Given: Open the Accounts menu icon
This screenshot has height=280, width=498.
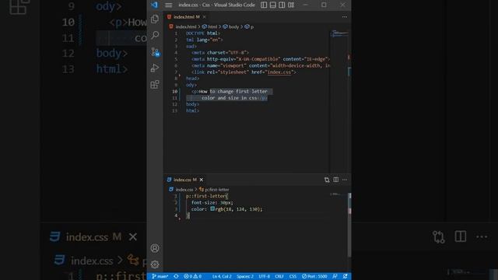Looking at the screenshot, I should 155,248.
